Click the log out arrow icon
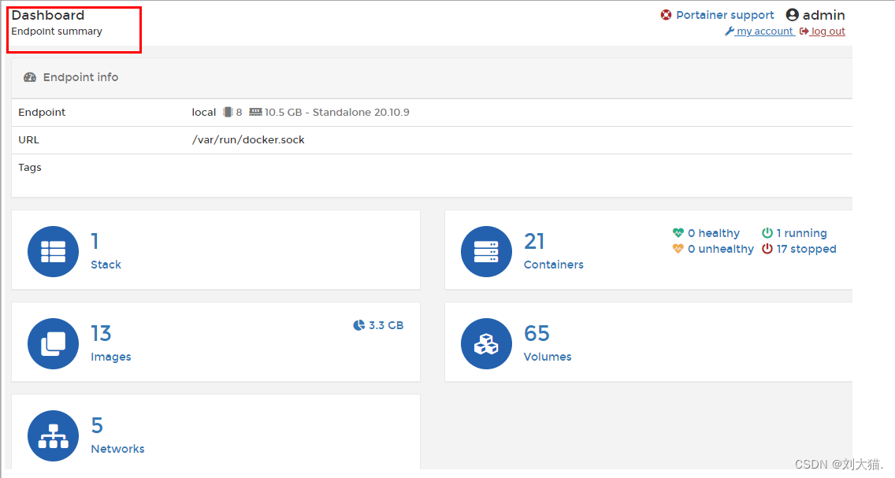895x478 pixels. 804,31
